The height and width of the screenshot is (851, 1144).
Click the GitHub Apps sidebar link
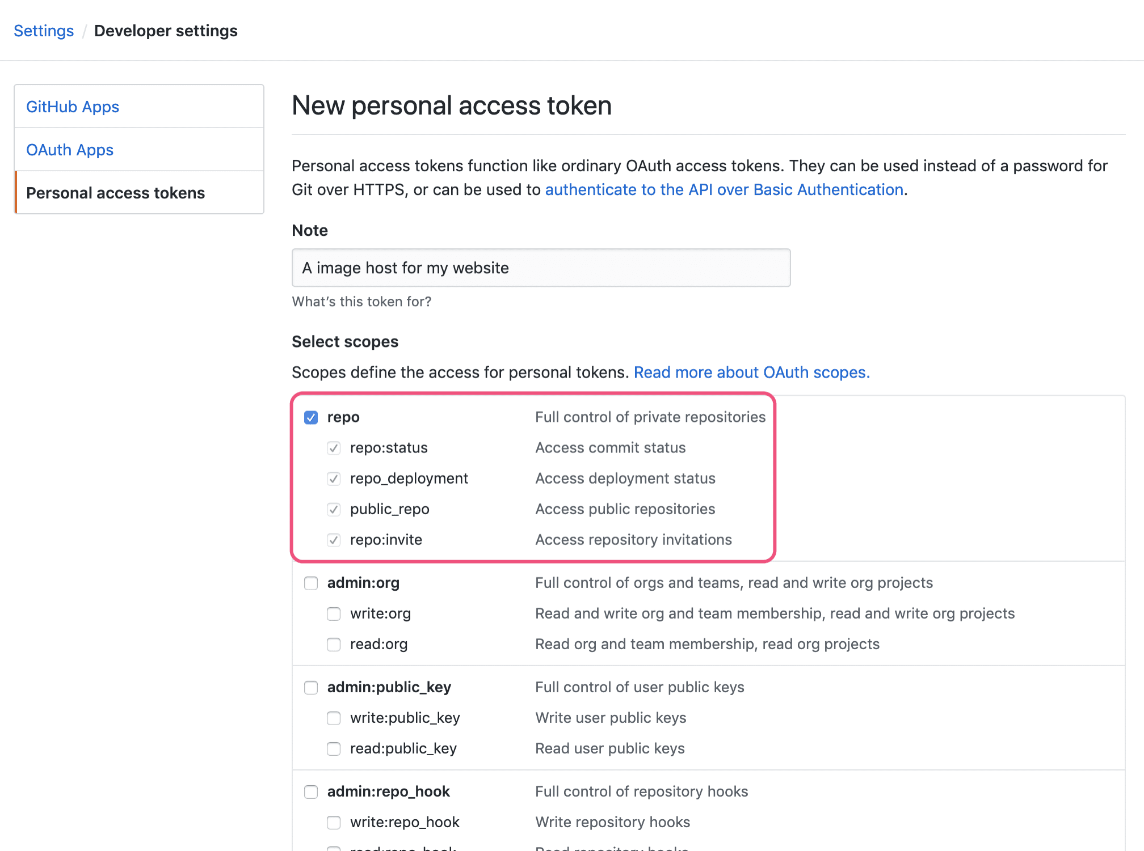click(x=73, y=105)
